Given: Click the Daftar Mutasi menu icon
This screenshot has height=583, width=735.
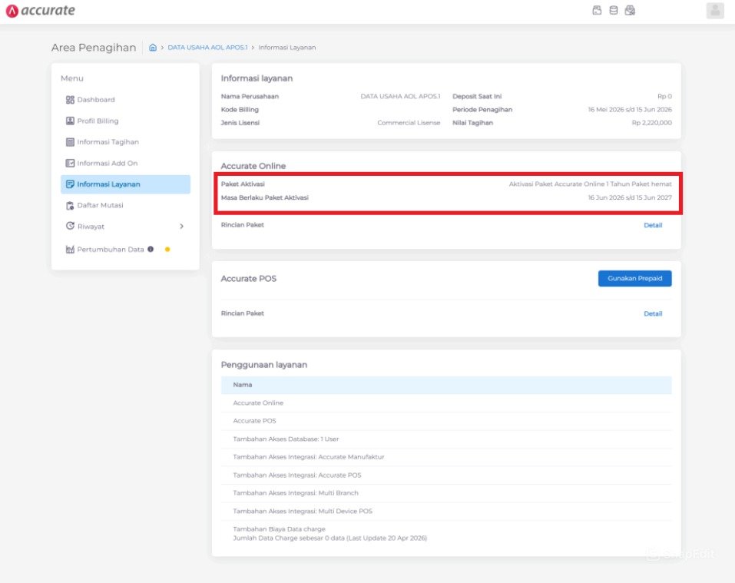Looking at the screenshot, I should [x=70, y=205].
